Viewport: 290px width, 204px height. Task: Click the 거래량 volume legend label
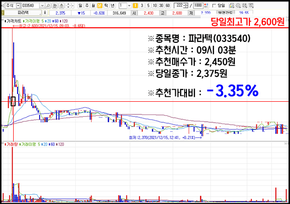click(x=11, y=144)
